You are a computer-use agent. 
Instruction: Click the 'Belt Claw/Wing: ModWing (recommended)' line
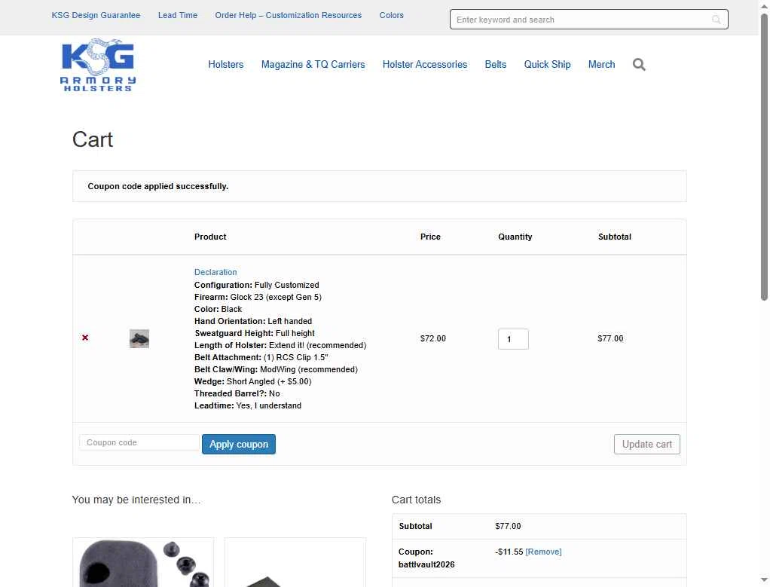pos(276,369)
